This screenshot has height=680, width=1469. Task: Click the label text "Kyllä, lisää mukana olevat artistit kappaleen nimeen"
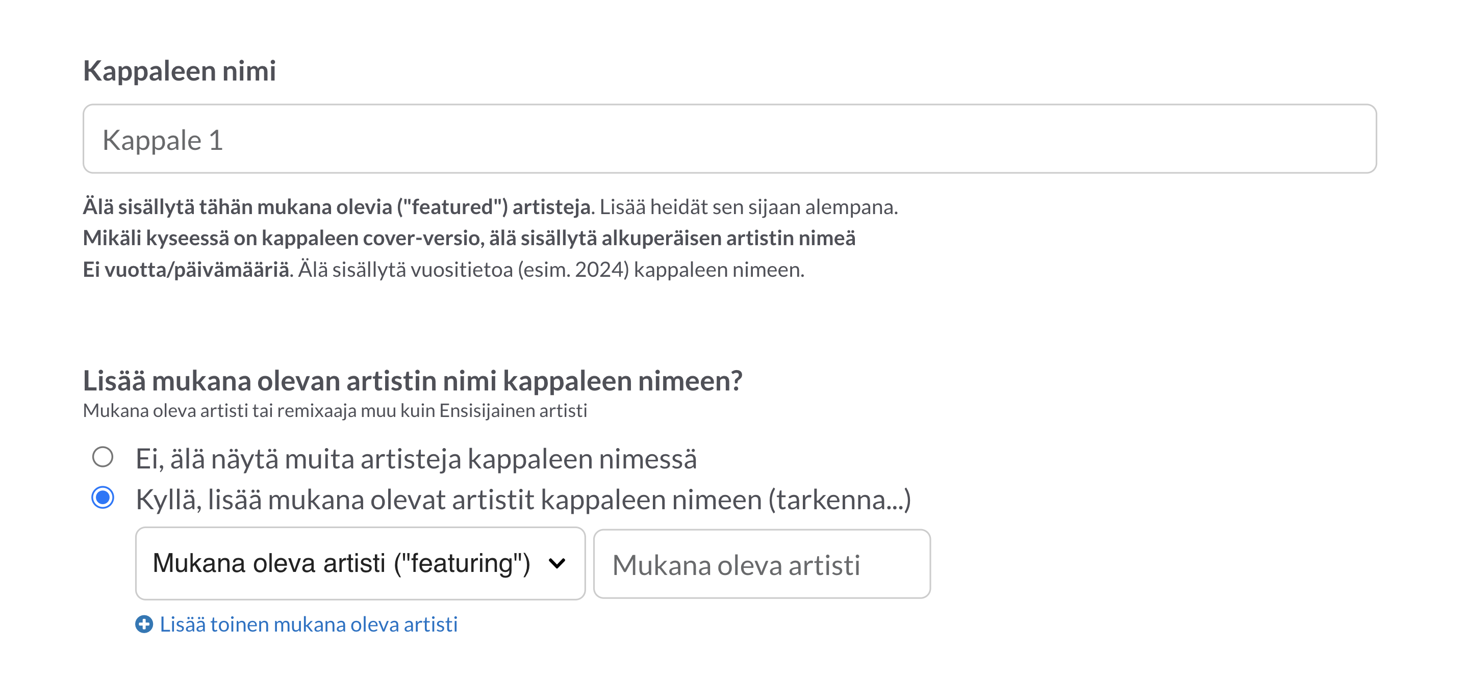coord(449,500)
